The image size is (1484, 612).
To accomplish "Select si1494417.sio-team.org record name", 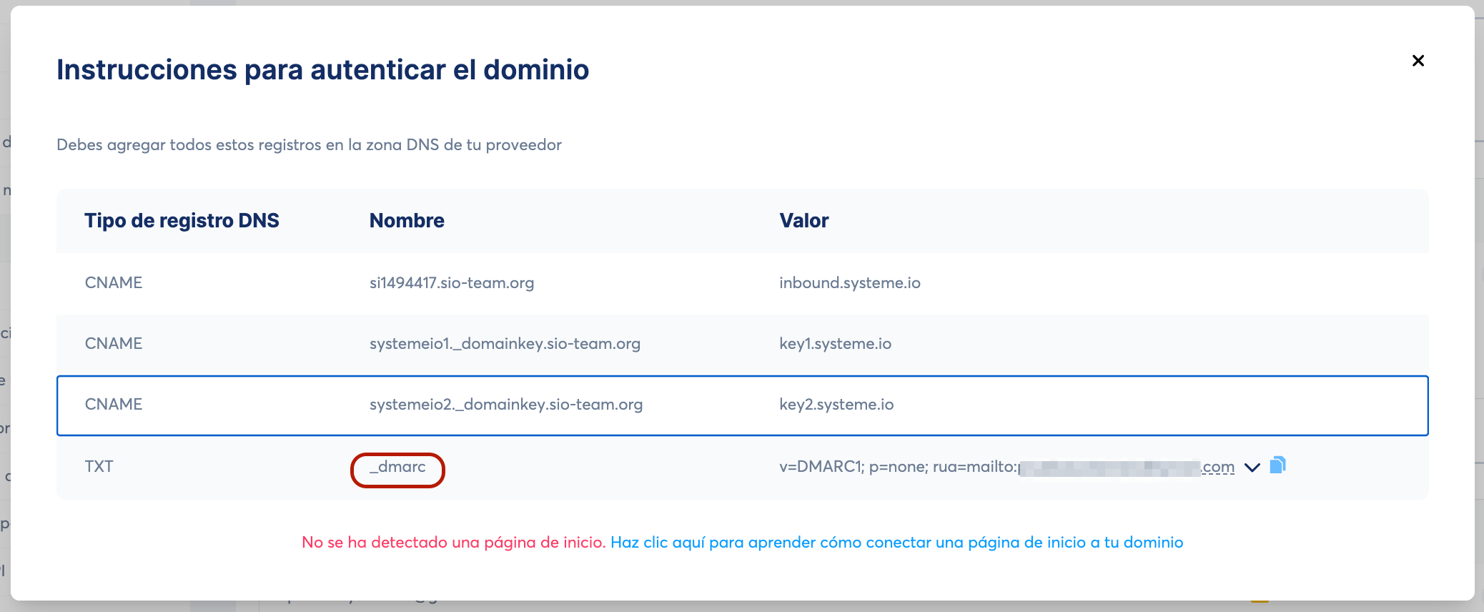I will pos(452,283).
